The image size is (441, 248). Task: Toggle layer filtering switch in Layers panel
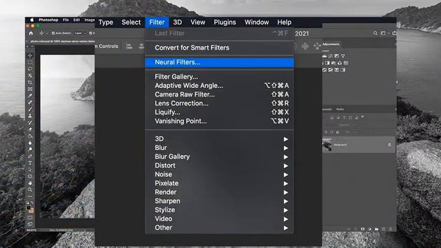(362, 116)
